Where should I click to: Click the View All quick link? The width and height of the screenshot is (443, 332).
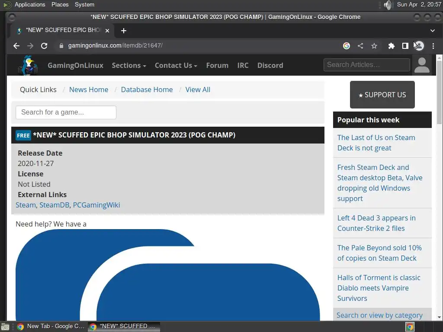[198, 89]
